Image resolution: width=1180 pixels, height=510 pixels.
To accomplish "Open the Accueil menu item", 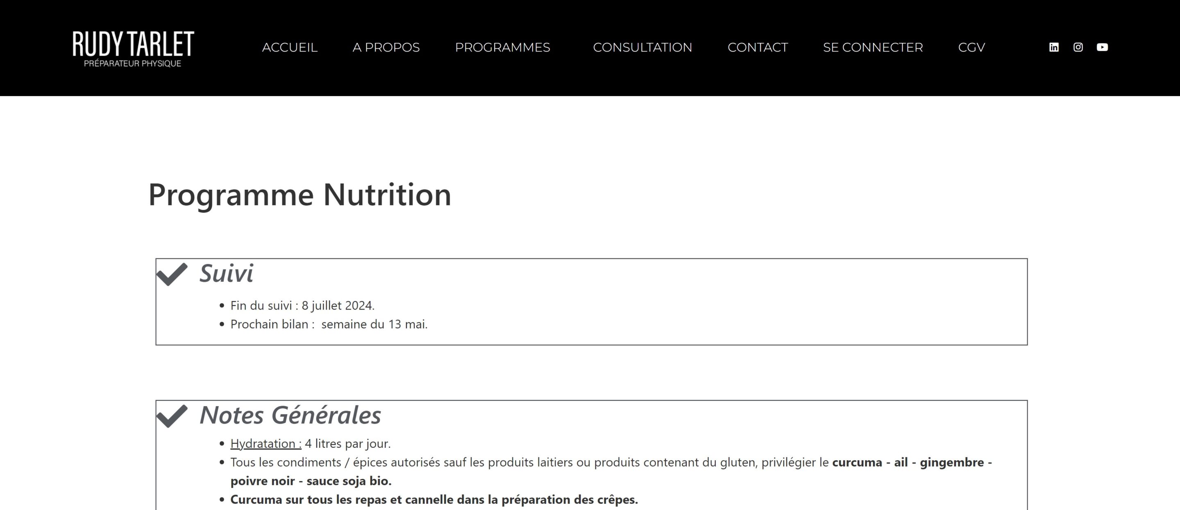I will click(290, 47).
